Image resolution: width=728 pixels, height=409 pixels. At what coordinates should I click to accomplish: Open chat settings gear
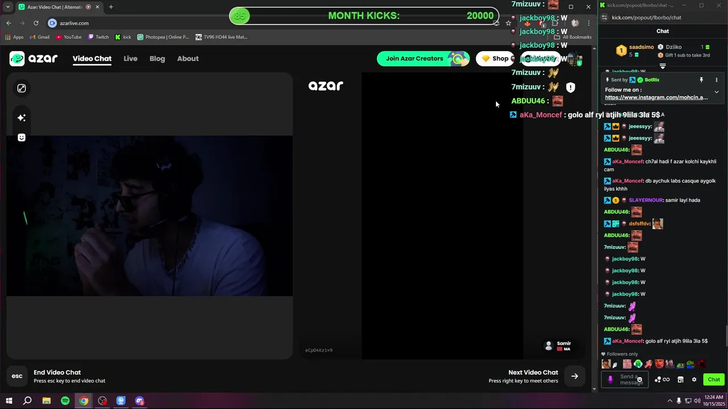coord(694,379)
